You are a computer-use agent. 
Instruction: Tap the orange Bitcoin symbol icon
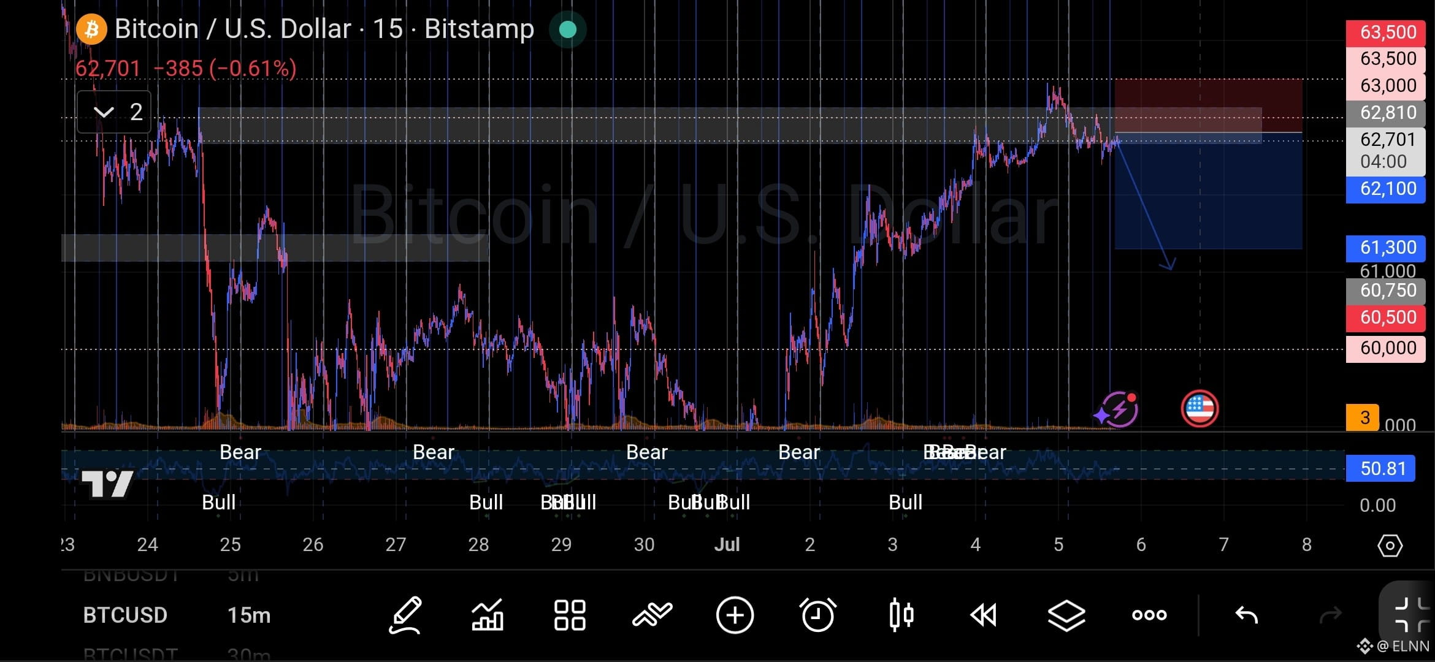91,29
